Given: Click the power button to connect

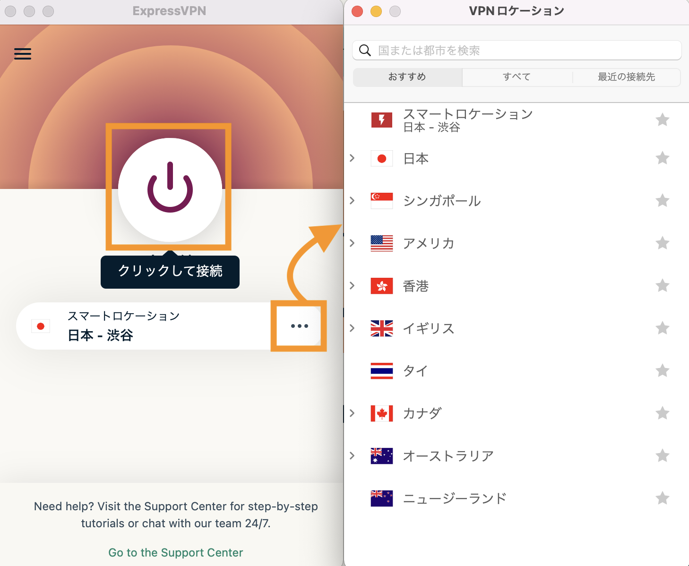Looking at the screenshot, I should 170,189.
